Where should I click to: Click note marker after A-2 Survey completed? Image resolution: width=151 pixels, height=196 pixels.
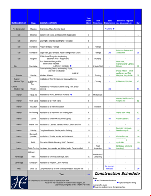pyautogui.click(x=71, y=66)
